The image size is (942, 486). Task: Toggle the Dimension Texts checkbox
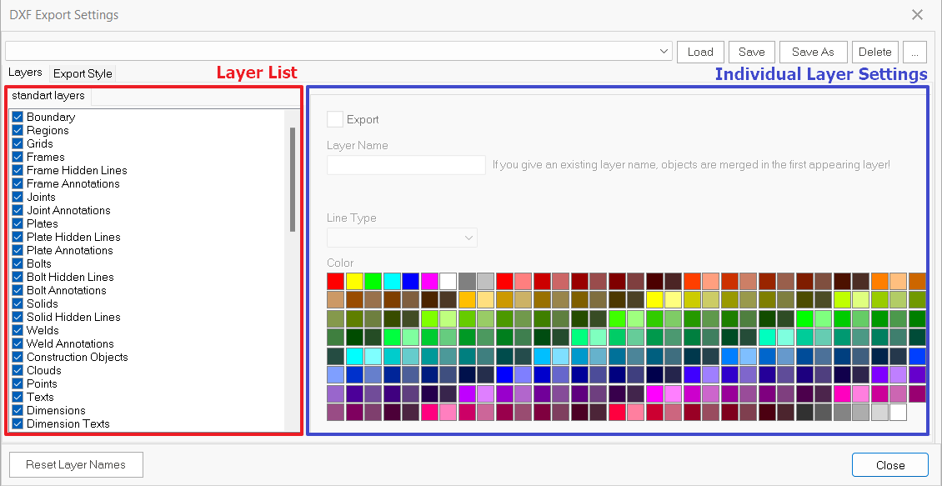click(18, 424)
